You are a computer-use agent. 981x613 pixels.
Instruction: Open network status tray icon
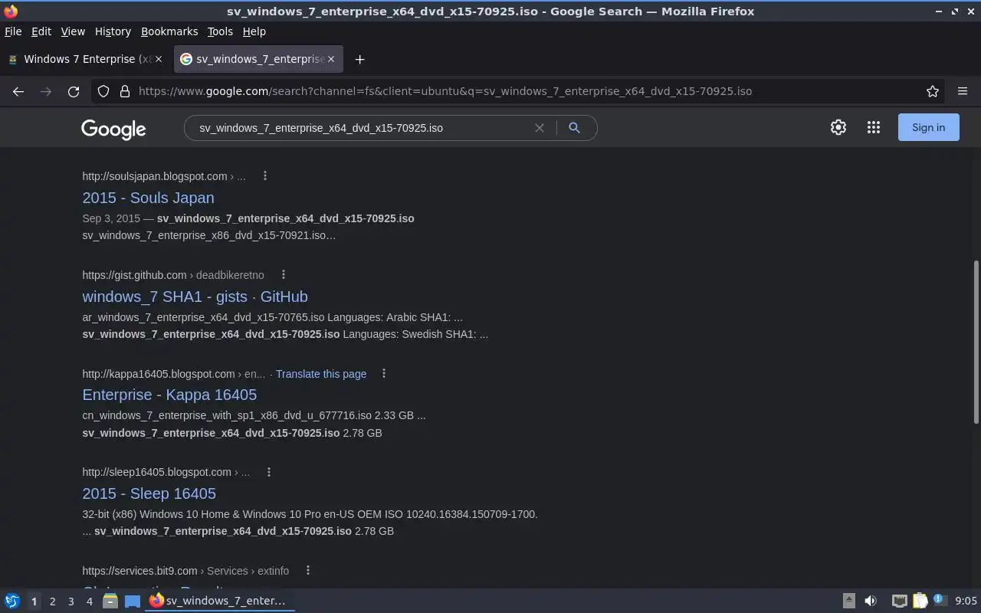click(900, 601)
